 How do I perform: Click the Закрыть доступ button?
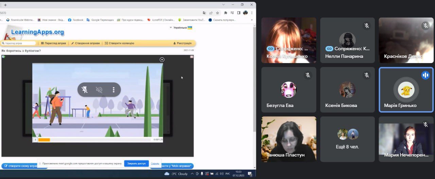pyautogui.click(x=136, y=163)
